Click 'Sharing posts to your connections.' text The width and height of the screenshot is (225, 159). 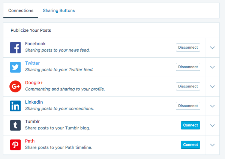pos(59,108)
